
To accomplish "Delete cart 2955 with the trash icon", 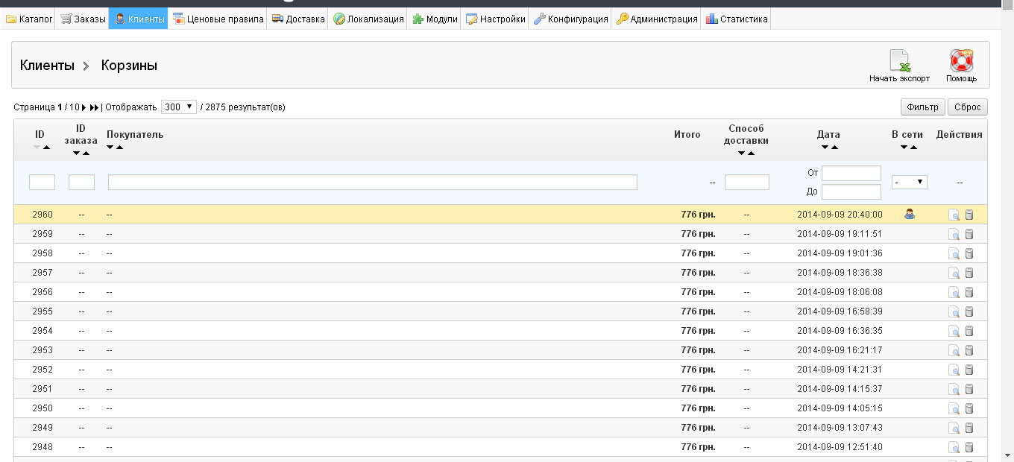I will pos(969,311).
